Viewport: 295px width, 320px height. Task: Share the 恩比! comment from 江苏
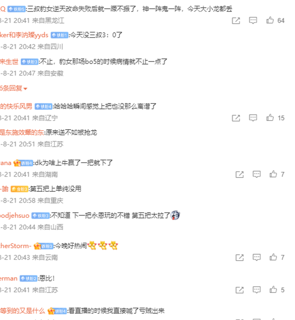pos(240,290)
